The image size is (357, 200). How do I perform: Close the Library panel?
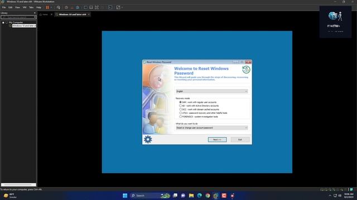tap(35, 13)
